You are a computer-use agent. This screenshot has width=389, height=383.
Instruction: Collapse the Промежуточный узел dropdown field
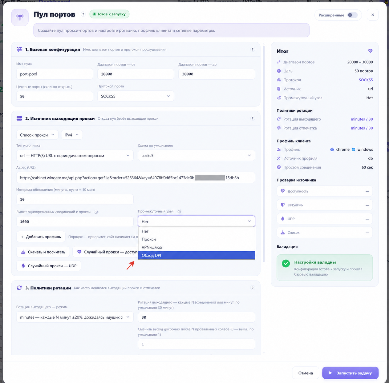tap(197, 221)
